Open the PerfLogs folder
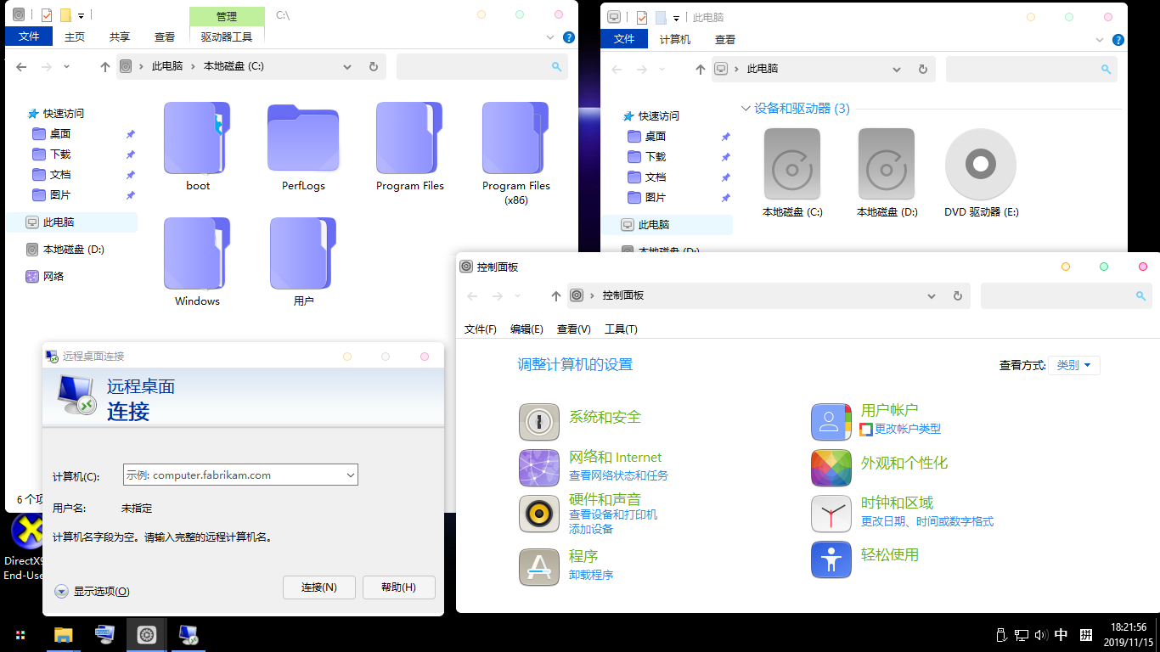1160x652 pixels. [303, 139]
